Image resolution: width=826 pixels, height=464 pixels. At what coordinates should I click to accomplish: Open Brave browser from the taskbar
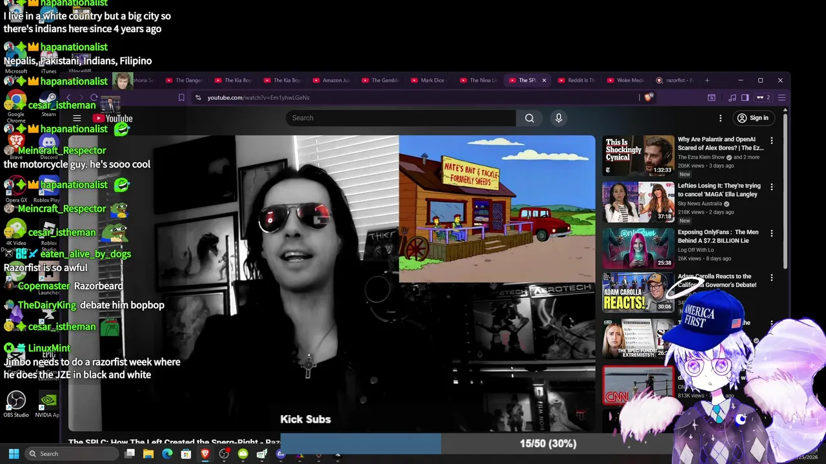point(205,454)
